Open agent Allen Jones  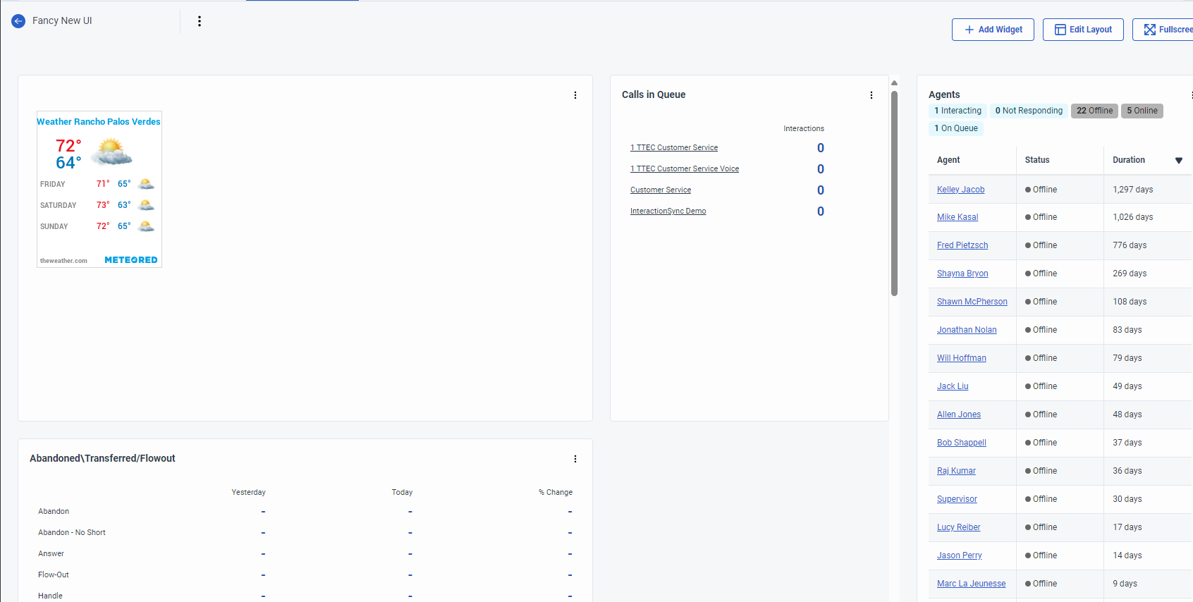pyautogui.click(x=959, y=414)
